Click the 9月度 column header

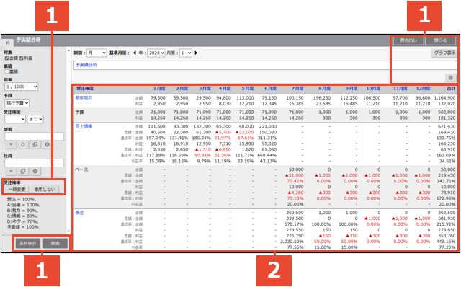[x=352, y=88]
